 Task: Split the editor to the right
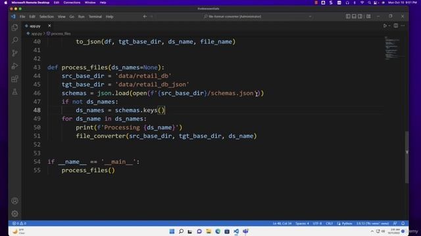pos(396,26)
